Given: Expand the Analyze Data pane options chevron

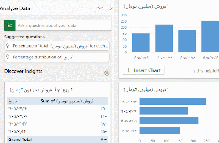Looking at the screenshot, I should pyautogui.click(x=100, y=8).
